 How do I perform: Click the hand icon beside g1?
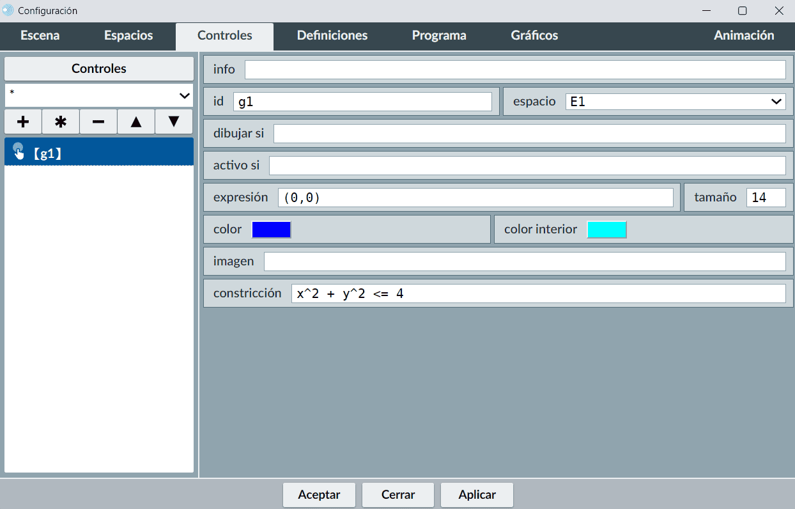coord(19,152)
